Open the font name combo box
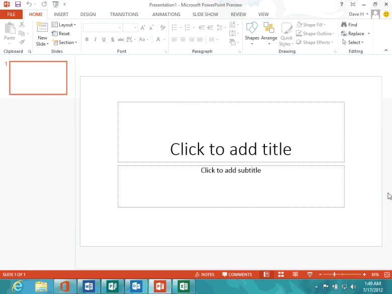Image resolution: width=392 pixels, height=294 pixels. click(x=103, y=28)
